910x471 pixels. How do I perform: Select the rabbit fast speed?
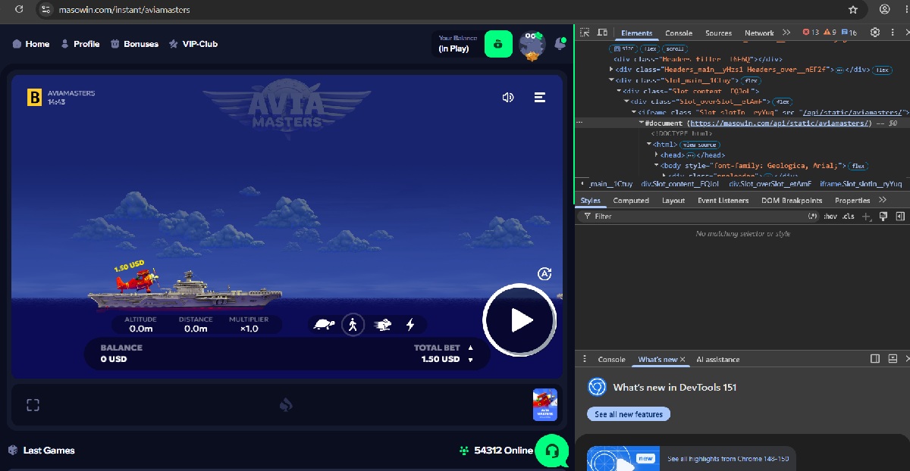click(382, 325)
